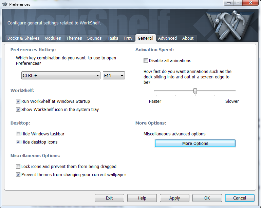Go to the About tab
261x208 pixels.
click(x=188, y=38)
